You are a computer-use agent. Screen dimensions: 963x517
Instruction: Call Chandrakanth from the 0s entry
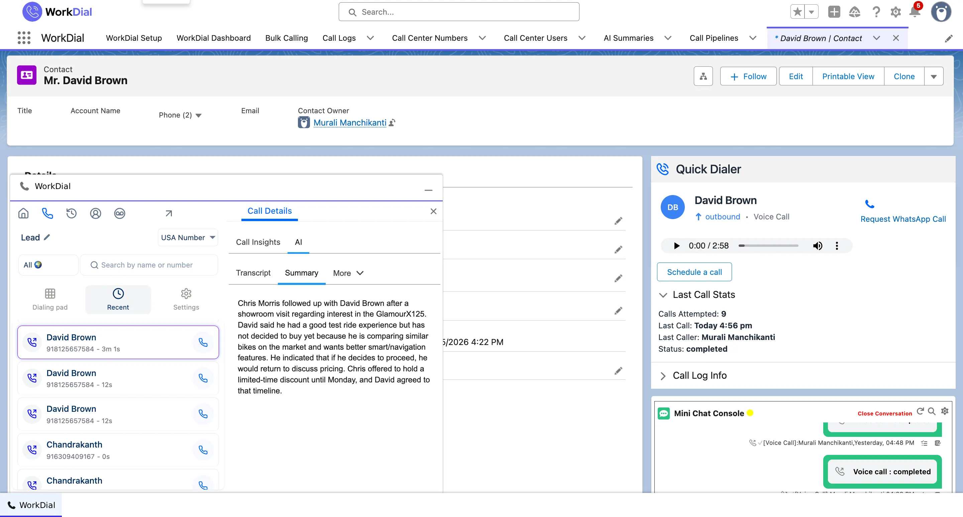tap(203, 450)
